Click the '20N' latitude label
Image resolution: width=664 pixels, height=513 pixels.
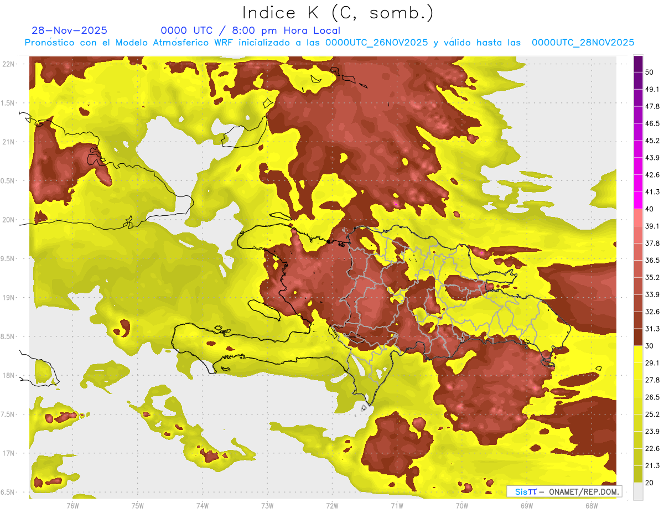point(9,220)
